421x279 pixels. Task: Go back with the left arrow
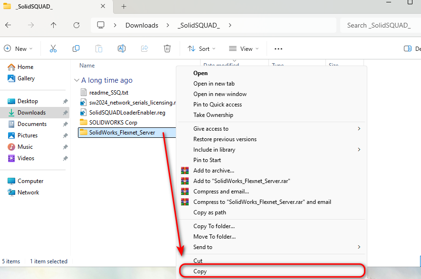[9, 25]
